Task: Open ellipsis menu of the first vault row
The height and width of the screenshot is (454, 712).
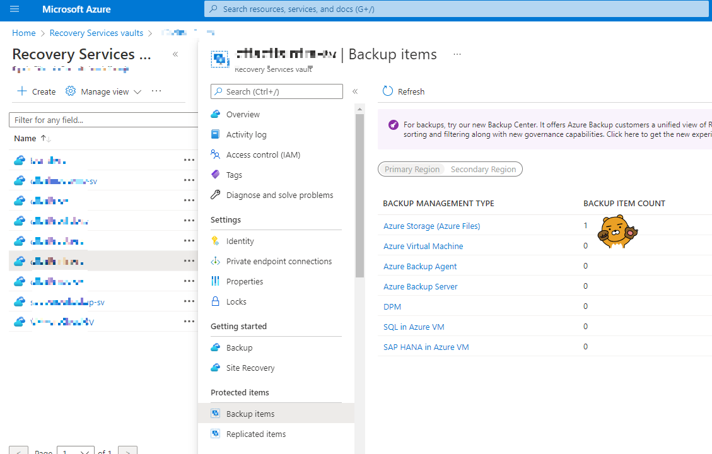Action: (x=189, y=160)
